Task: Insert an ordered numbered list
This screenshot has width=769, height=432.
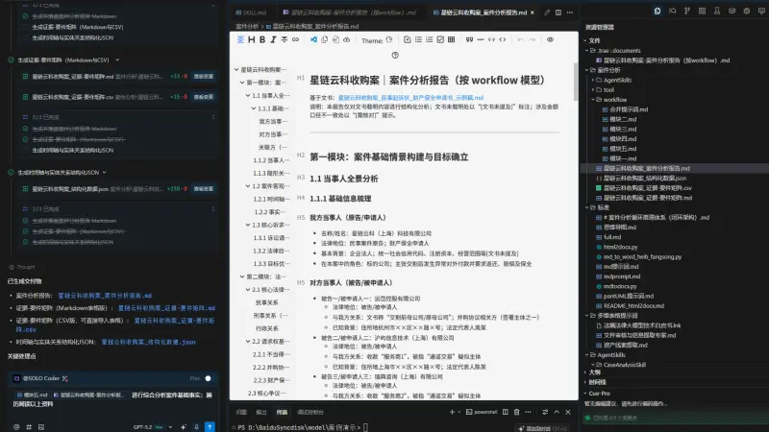Action: pyautogui.click(x=429, y=39)
